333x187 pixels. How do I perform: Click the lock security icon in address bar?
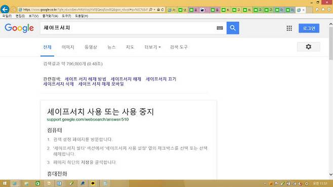point(158,10)
